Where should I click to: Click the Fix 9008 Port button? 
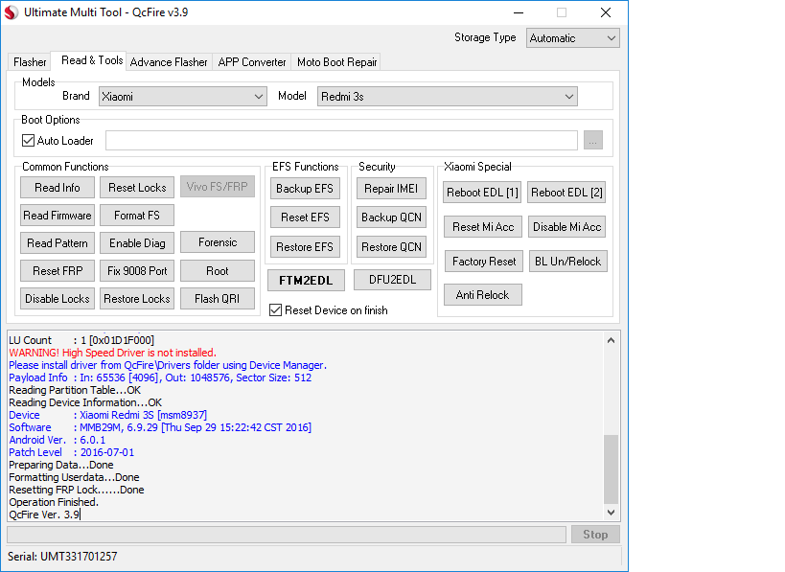coord(137,271)
